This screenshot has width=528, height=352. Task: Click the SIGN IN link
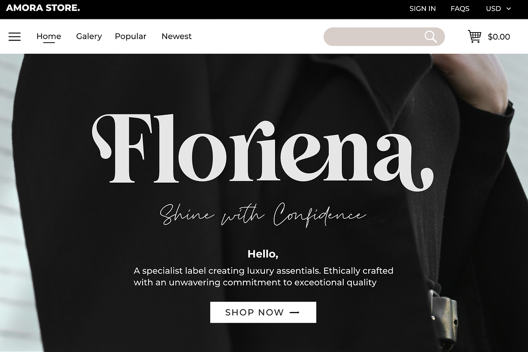click(422, 9)
